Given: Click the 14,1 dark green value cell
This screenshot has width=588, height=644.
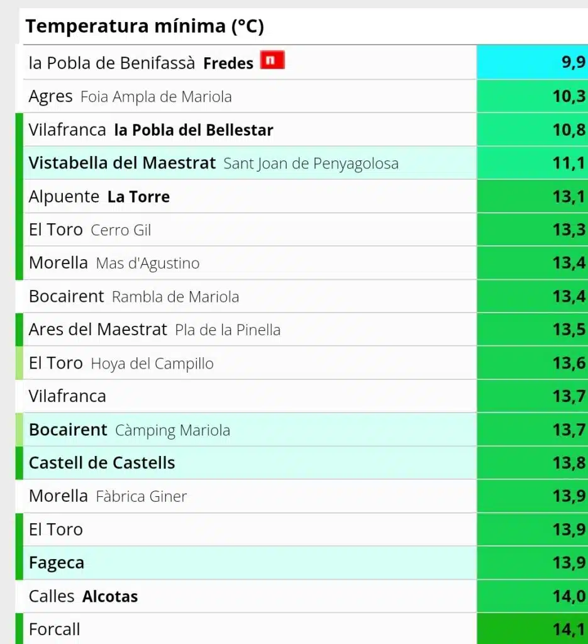Looking at the screenshot, I should [532, 629].
